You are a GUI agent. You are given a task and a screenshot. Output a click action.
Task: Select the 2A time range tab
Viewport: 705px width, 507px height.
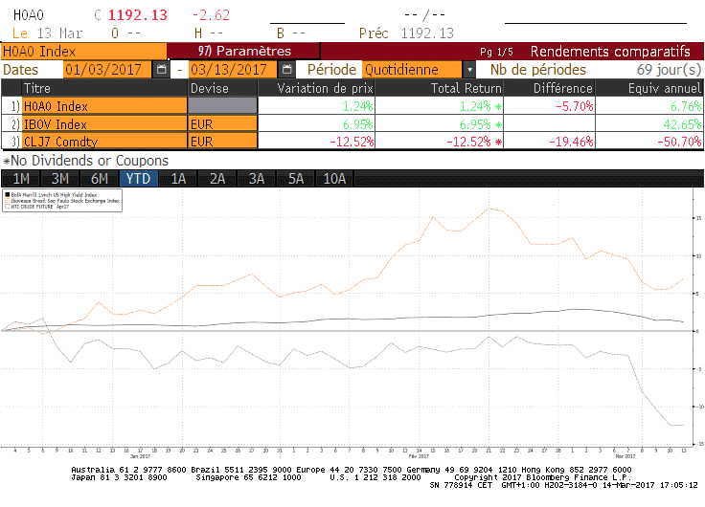216,179
